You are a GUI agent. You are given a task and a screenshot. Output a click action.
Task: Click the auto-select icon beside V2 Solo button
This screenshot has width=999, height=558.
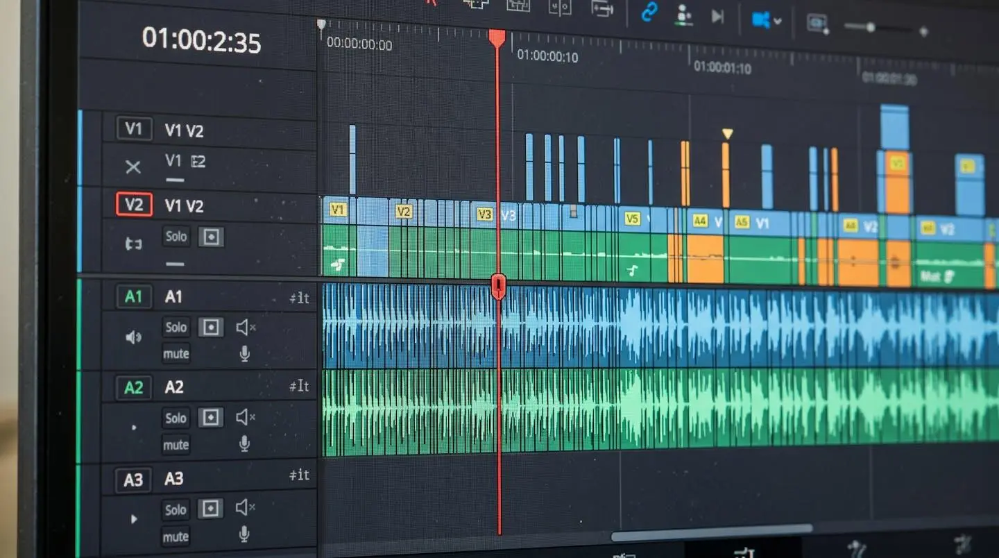click(x=211, y=237)
